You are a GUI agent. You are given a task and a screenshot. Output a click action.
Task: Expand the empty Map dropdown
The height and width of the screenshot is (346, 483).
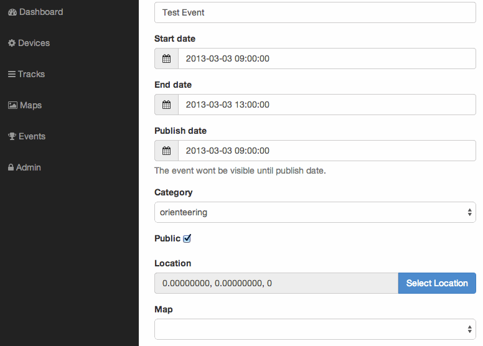315,329
